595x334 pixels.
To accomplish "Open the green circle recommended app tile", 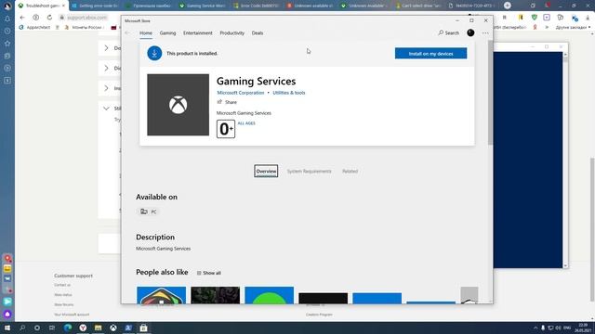I will tap(269, 295).
